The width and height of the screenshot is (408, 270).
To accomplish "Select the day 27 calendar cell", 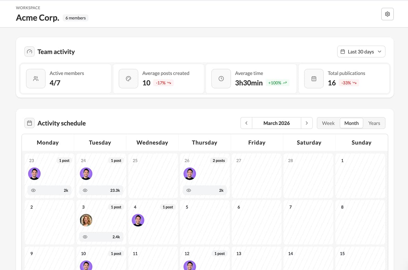I will [x=257, y=176].
